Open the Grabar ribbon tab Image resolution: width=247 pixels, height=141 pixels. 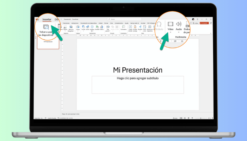coord(101,23)
